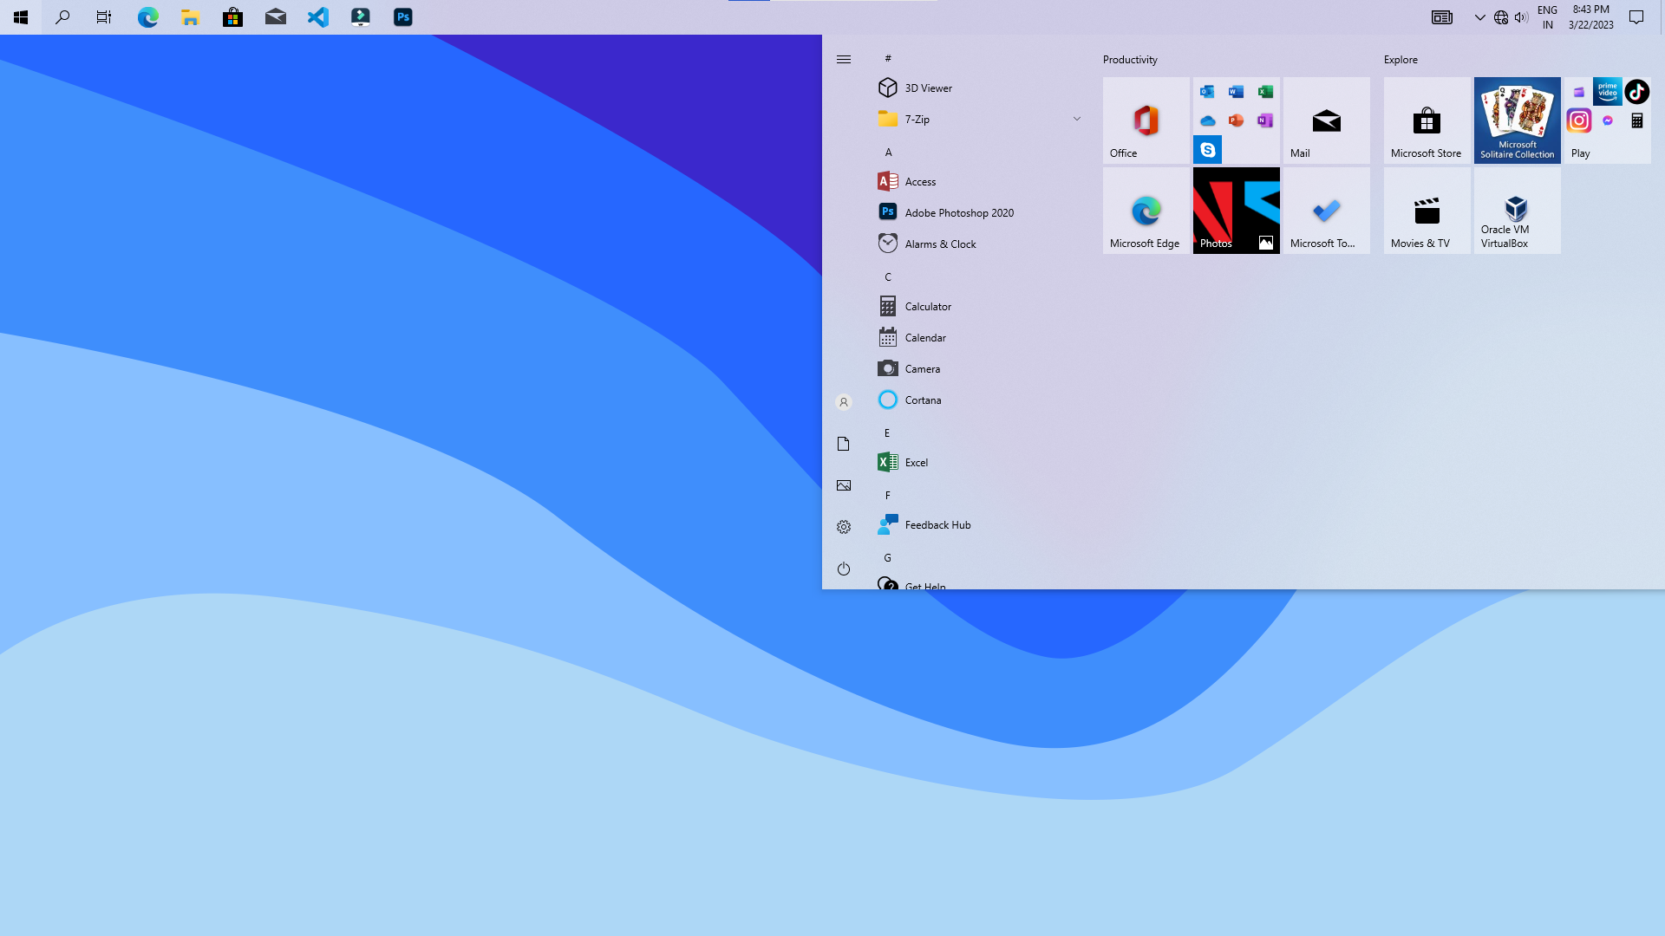Open Feedback Hub from app list
The width and height of the screenshot is (1665, 936).
click(x=937, y=524)
